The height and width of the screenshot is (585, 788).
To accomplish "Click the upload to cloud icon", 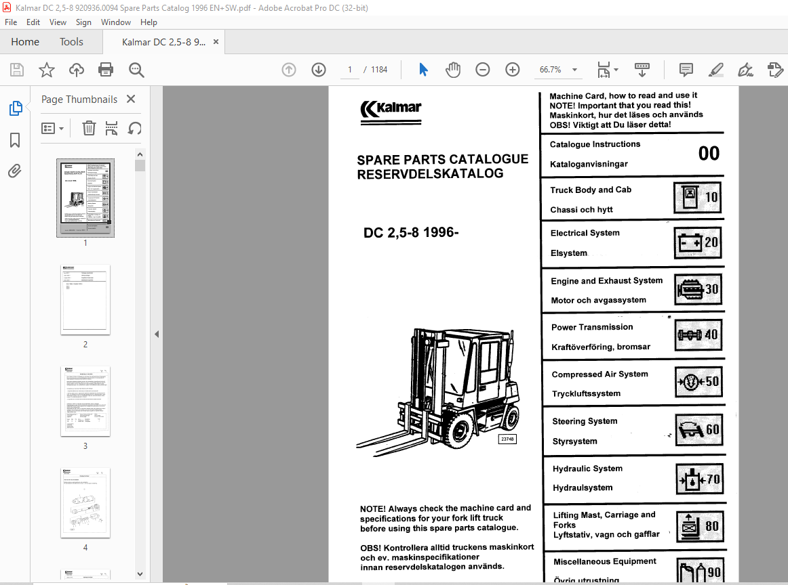I will [77, 70].
